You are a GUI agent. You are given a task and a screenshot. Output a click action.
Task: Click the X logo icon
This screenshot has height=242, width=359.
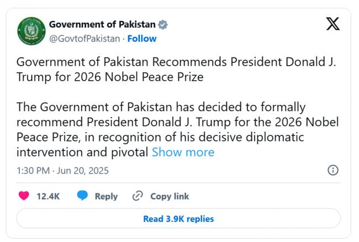click(x=333, y=24)
